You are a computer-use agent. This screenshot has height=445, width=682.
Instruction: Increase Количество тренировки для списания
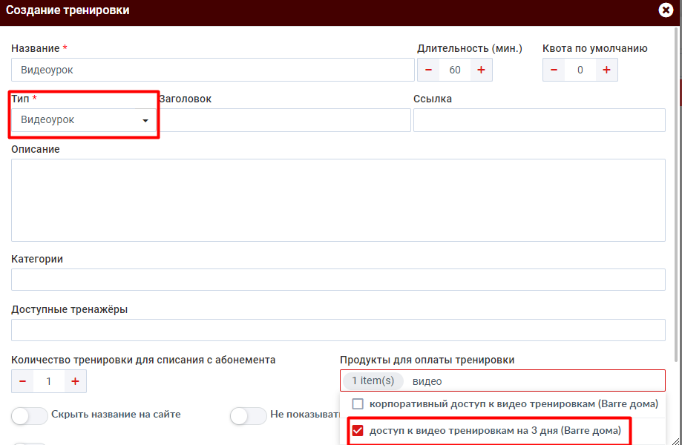(75, 381)
